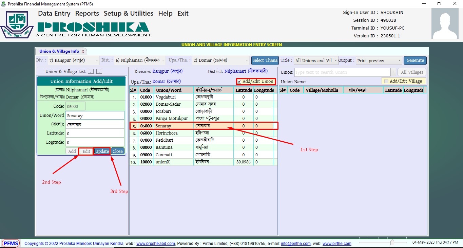The height and width of the screenshot is (248, 463).
Task: Adjust the zoom slider in status bar
Action: click(392, 243)
